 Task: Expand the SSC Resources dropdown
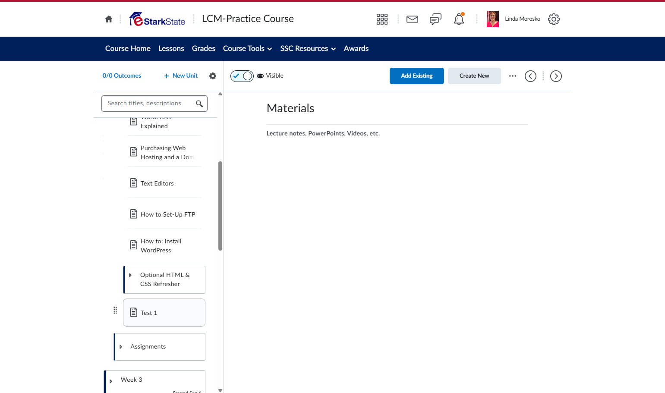(308, 49)
